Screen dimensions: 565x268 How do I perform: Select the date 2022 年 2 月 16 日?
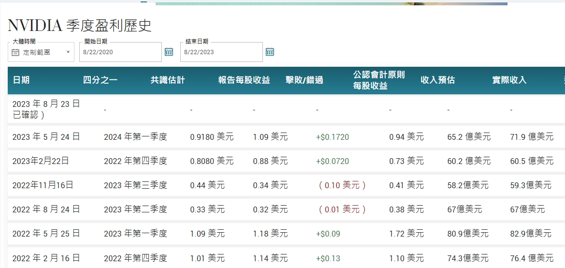(x=46, y=258)
